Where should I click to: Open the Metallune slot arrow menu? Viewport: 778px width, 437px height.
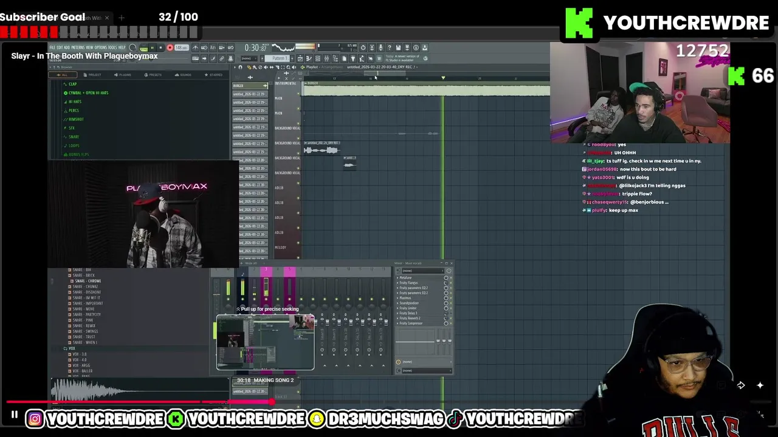[398, 278]
